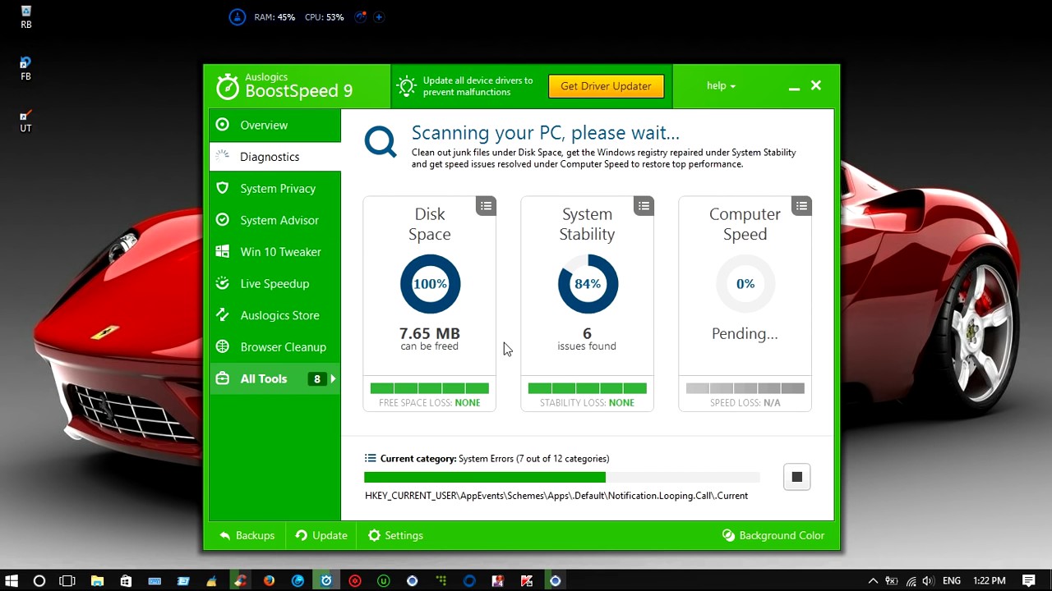This screenshot has height=591, width=1052.
Task: Open the Overview section in sidebar
Action: [275, 125]
